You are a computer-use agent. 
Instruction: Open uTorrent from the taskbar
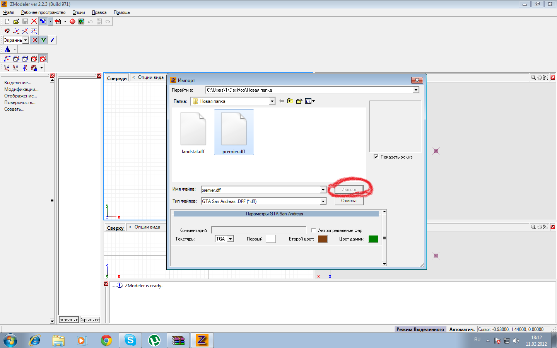(154, 340)
